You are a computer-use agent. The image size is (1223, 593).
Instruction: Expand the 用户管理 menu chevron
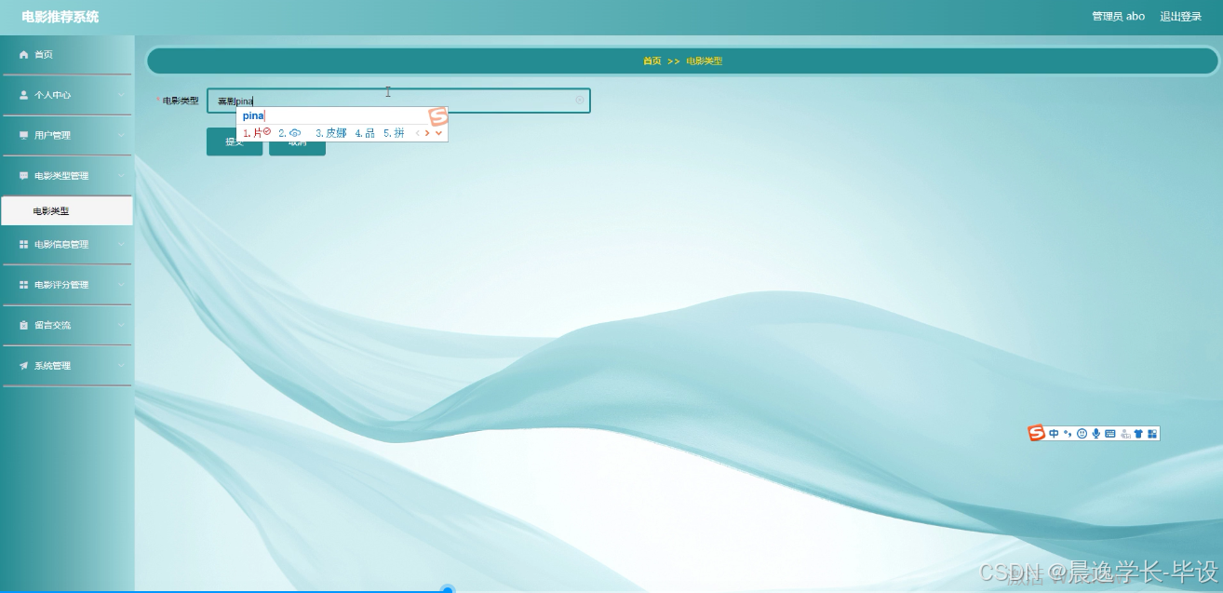click(x=121, y=136)
